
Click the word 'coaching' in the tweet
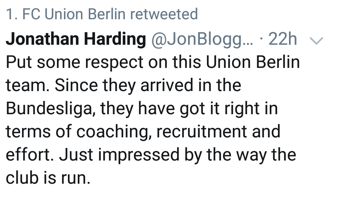coord(113,131)
